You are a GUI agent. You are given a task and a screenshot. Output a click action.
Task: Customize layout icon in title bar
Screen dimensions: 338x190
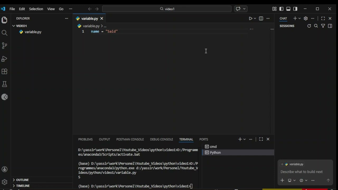tap(274, 9)
